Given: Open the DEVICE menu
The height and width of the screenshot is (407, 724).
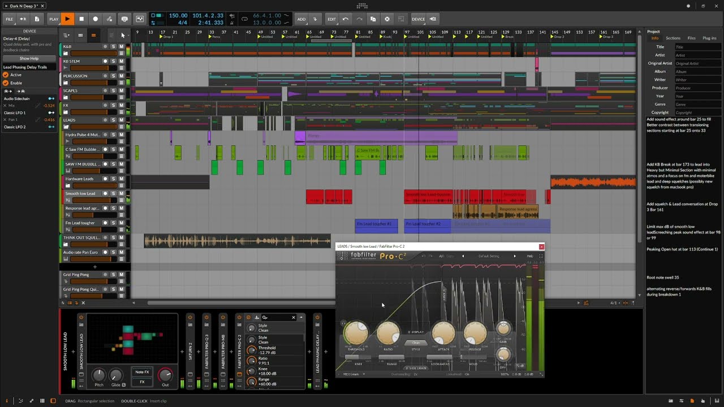Looking at the screenshot, I should [419, 19].
